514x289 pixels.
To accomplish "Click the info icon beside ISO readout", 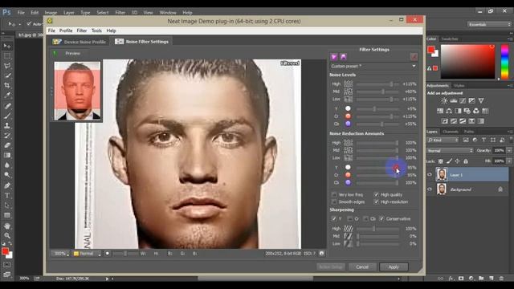I will 321,254.
